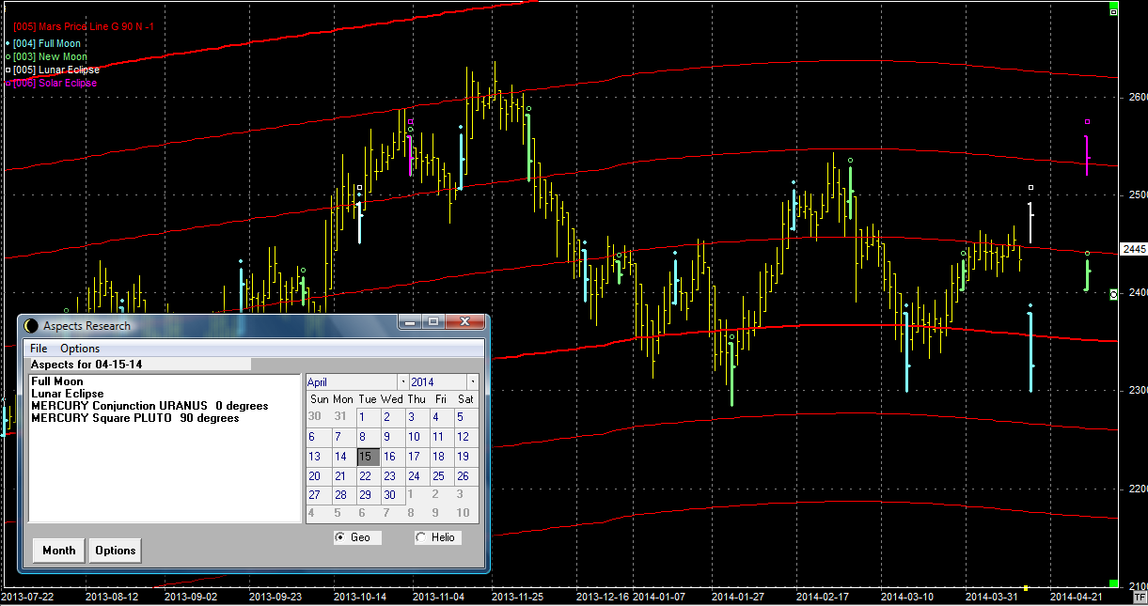The height and width of the screenshot is (606, 1148).
Task: Click the yellow marker on the time axis
Action: tap(1026, 587)
